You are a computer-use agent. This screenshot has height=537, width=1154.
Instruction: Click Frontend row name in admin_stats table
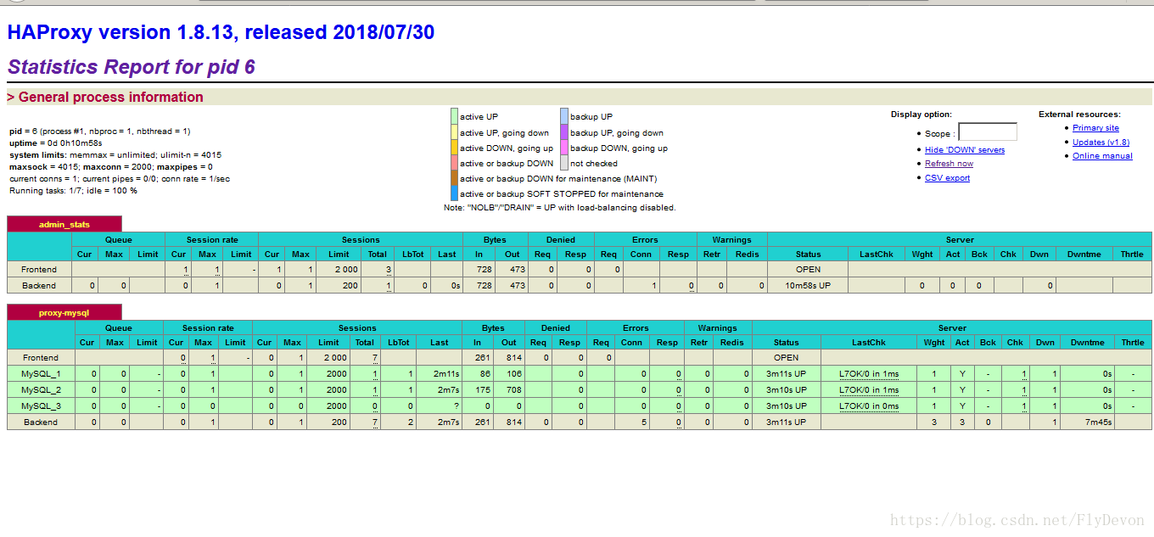(39, 269)
